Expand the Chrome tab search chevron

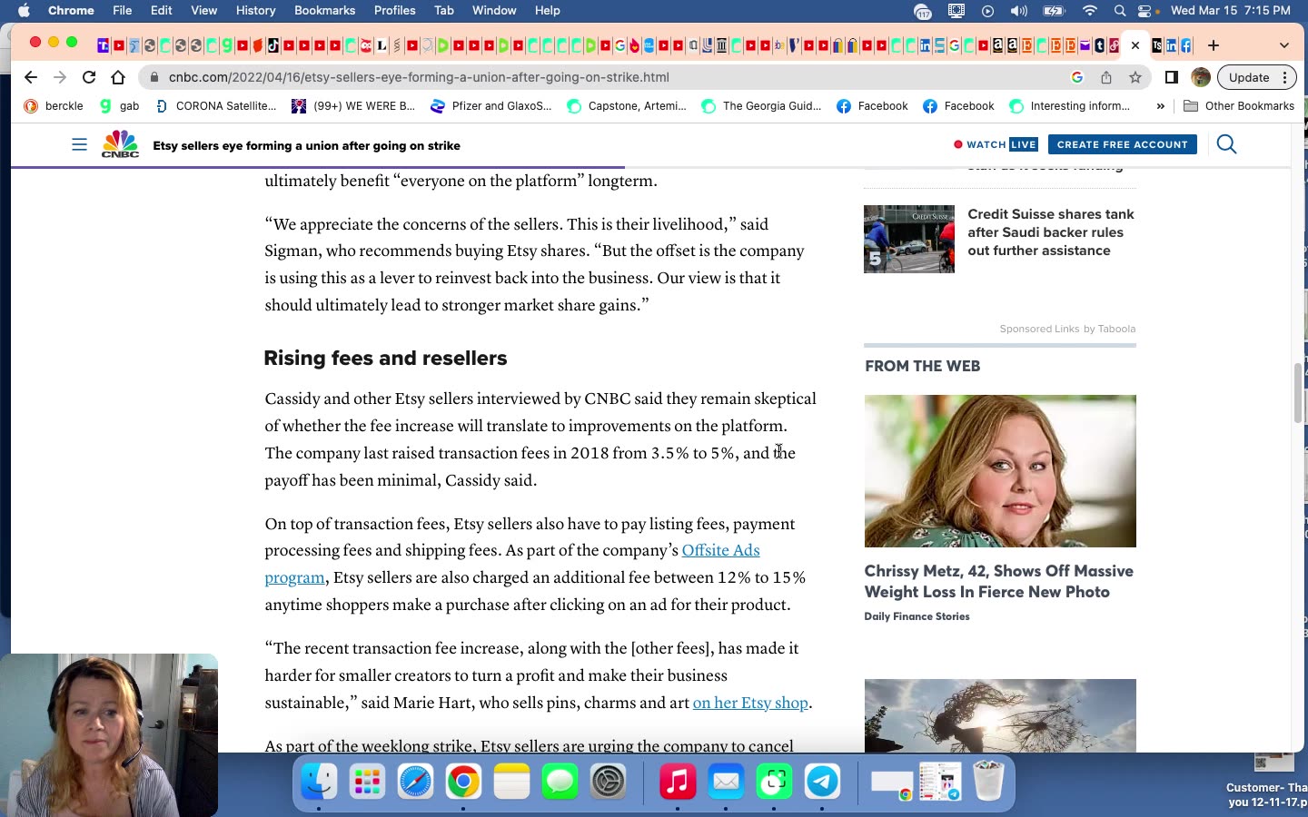[x=1283, y=45]
